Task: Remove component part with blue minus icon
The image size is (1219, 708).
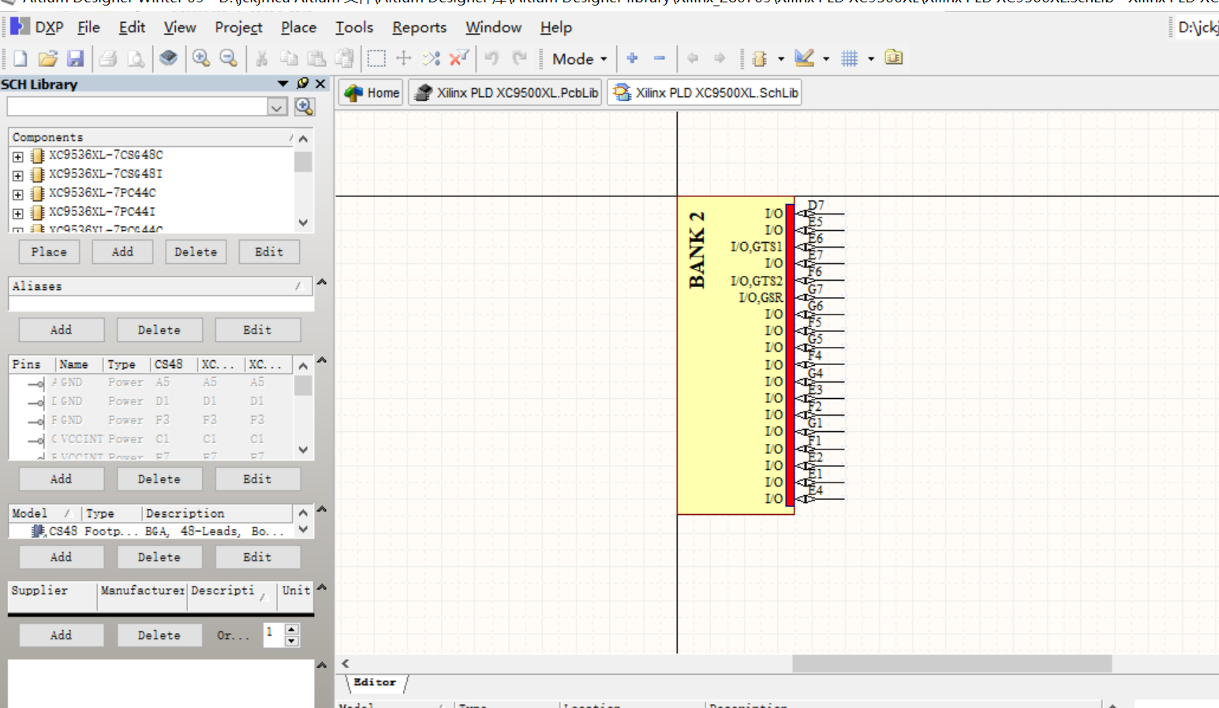Action: [660, 58]
